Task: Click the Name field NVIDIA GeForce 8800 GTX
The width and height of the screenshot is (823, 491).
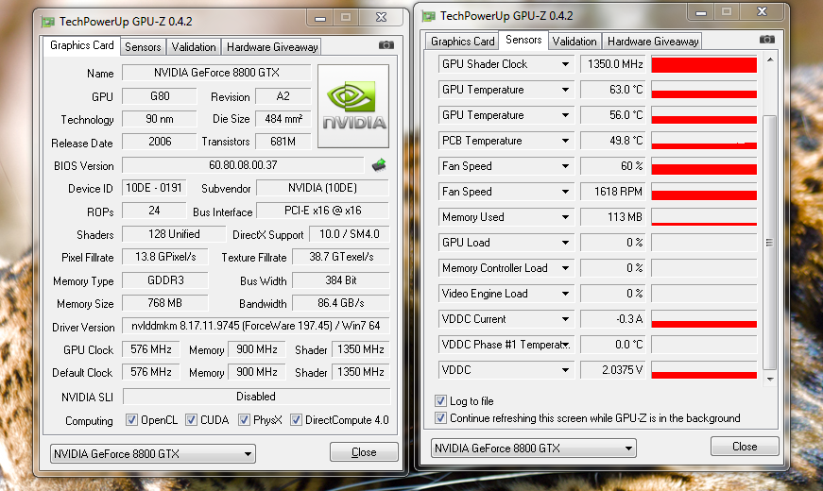Action: click(x=216, y=73)
